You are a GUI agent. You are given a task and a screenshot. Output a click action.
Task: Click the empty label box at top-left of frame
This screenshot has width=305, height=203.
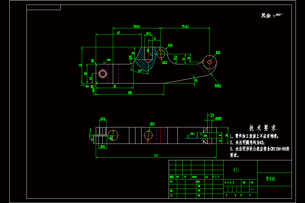44,7
